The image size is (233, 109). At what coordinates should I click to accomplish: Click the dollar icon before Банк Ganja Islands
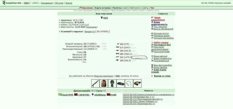(x=152, y=70)
